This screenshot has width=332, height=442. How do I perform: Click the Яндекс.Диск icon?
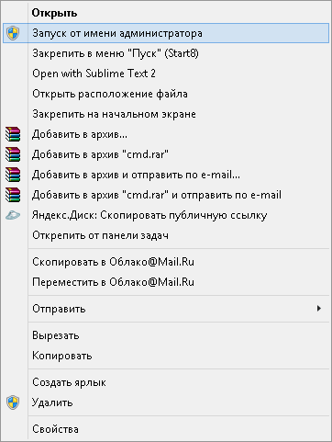pos(13,215)
